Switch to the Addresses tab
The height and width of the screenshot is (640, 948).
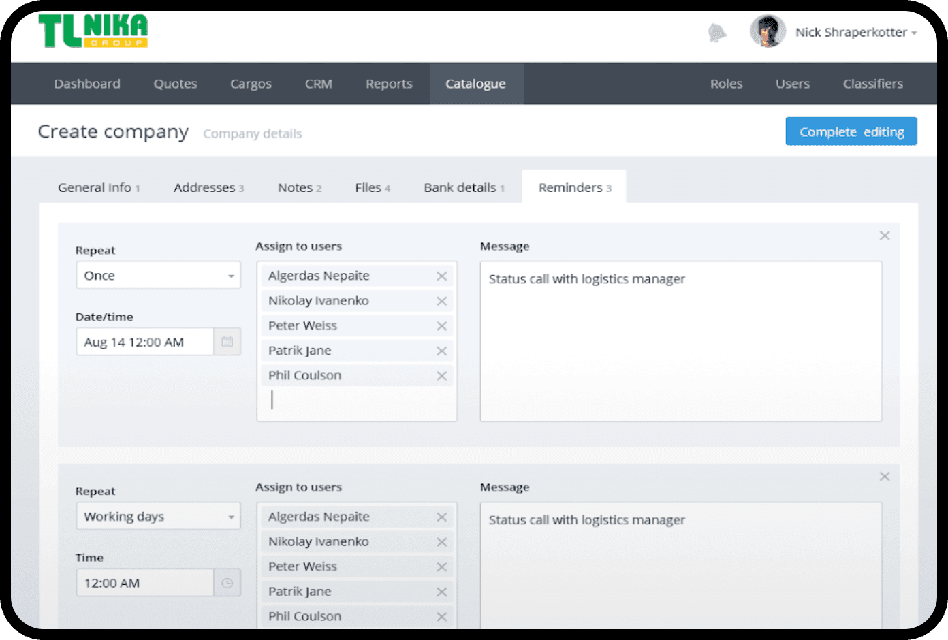tap(208, 187)
